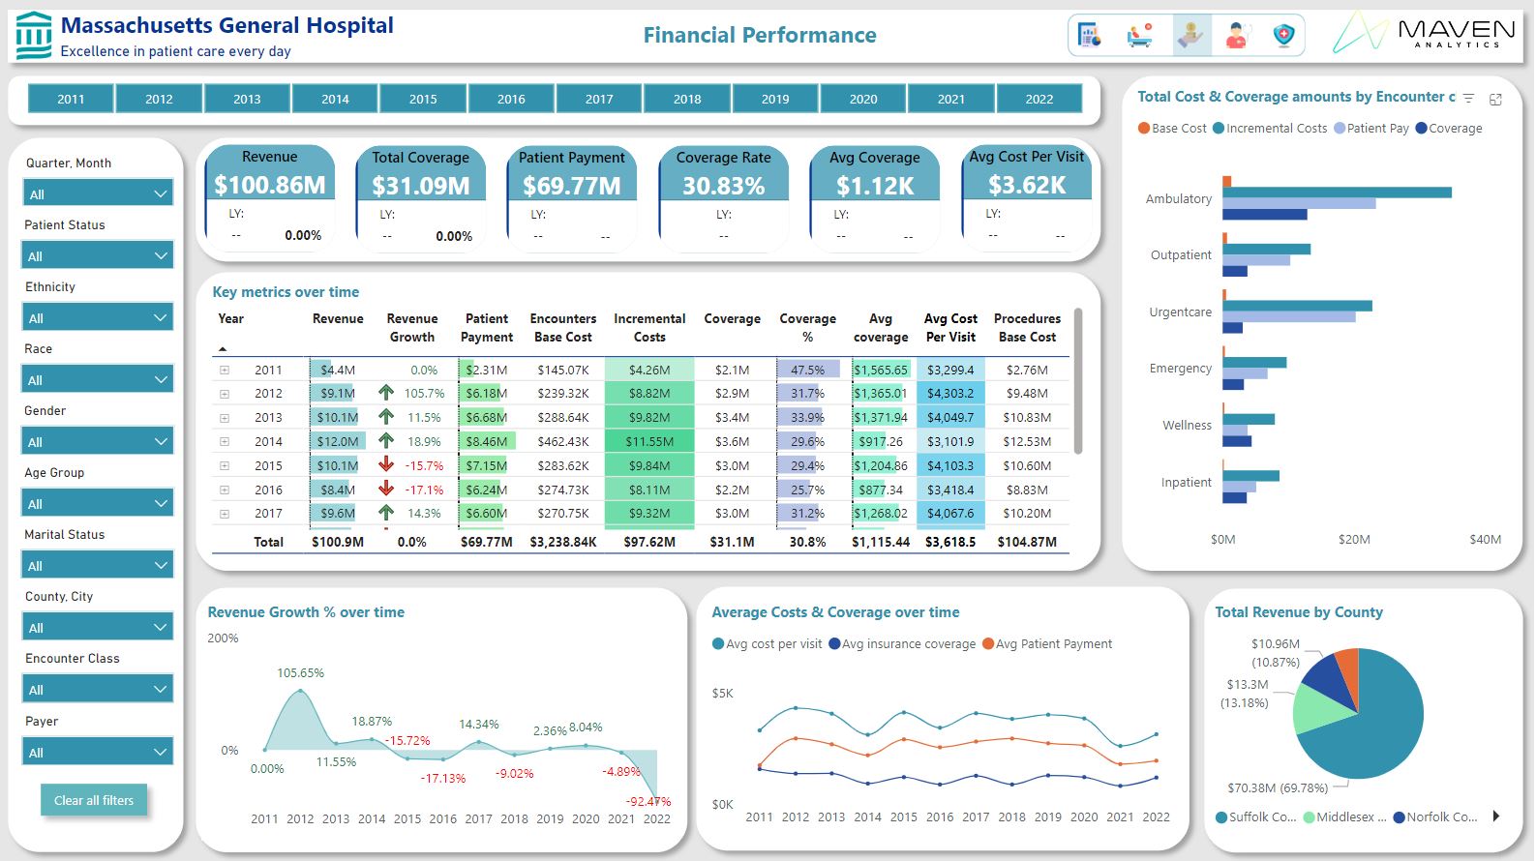Click Avg cost per visit legend marker
Screen dimensions: 1536x861
718,643
